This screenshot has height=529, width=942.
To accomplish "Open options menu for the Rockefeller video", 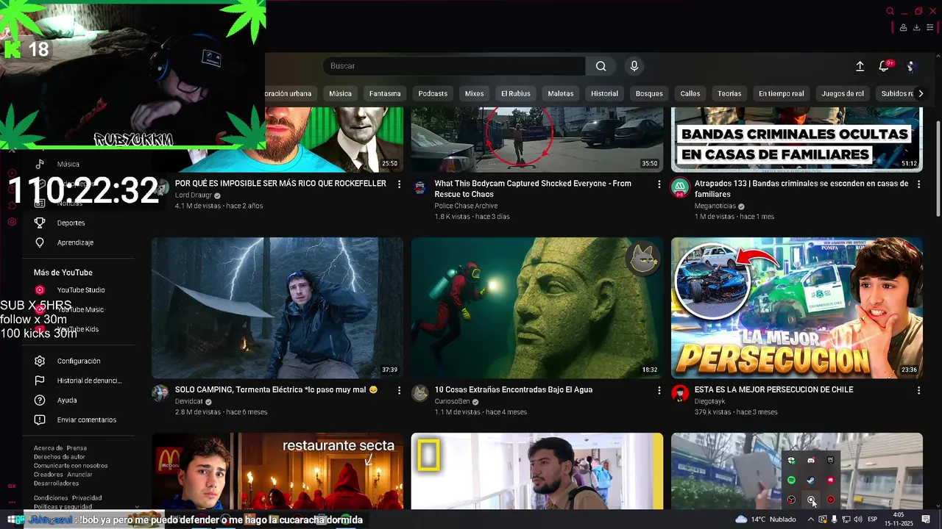I will point(400,184).
